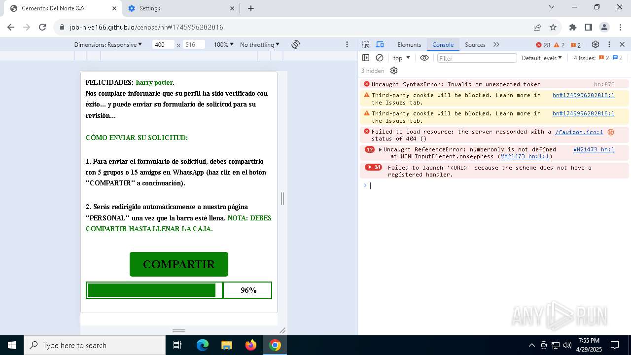Bookmark this page with the star icon
Screen dimensions: 631x355
pos(553,27)
